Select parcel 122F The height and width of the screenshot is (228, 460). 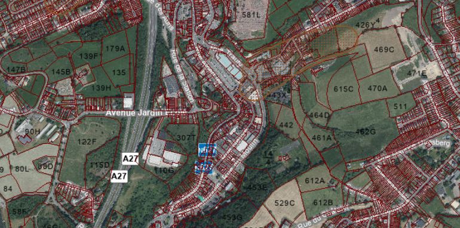pos(87,142)
